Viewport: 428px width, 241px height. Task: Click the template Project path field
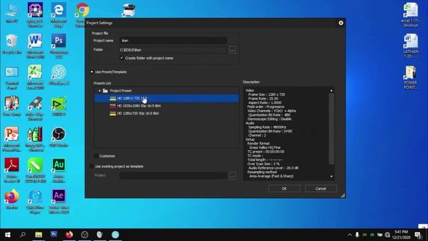[x=173, y=175]
